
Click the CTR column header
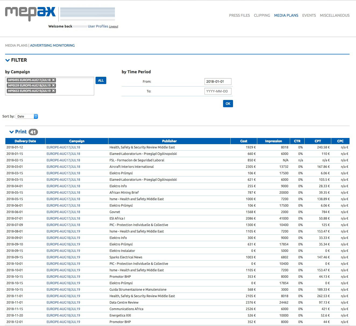[297, 141]
